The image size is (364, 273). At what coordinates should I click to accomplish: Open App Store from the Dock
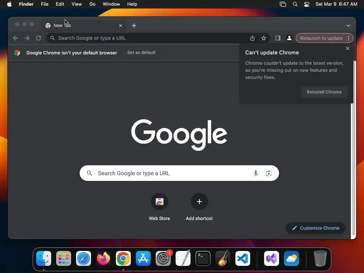(143, 258)
